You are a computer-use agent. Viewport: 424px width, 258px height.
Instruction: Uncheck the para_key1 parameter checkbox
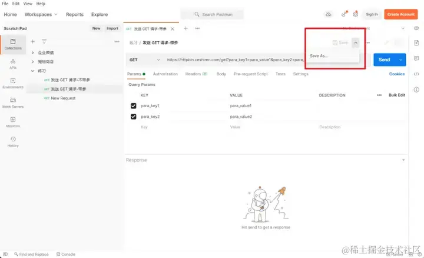133,106
